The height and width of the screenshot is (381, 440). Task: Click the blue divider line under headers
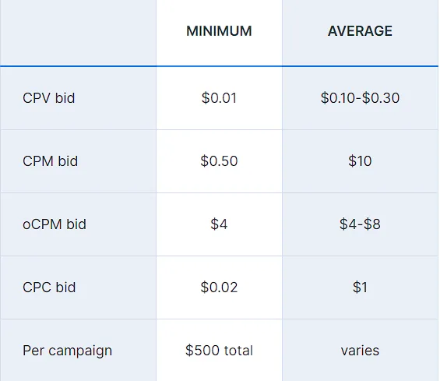pyautogui.click(x=219, y=66)
